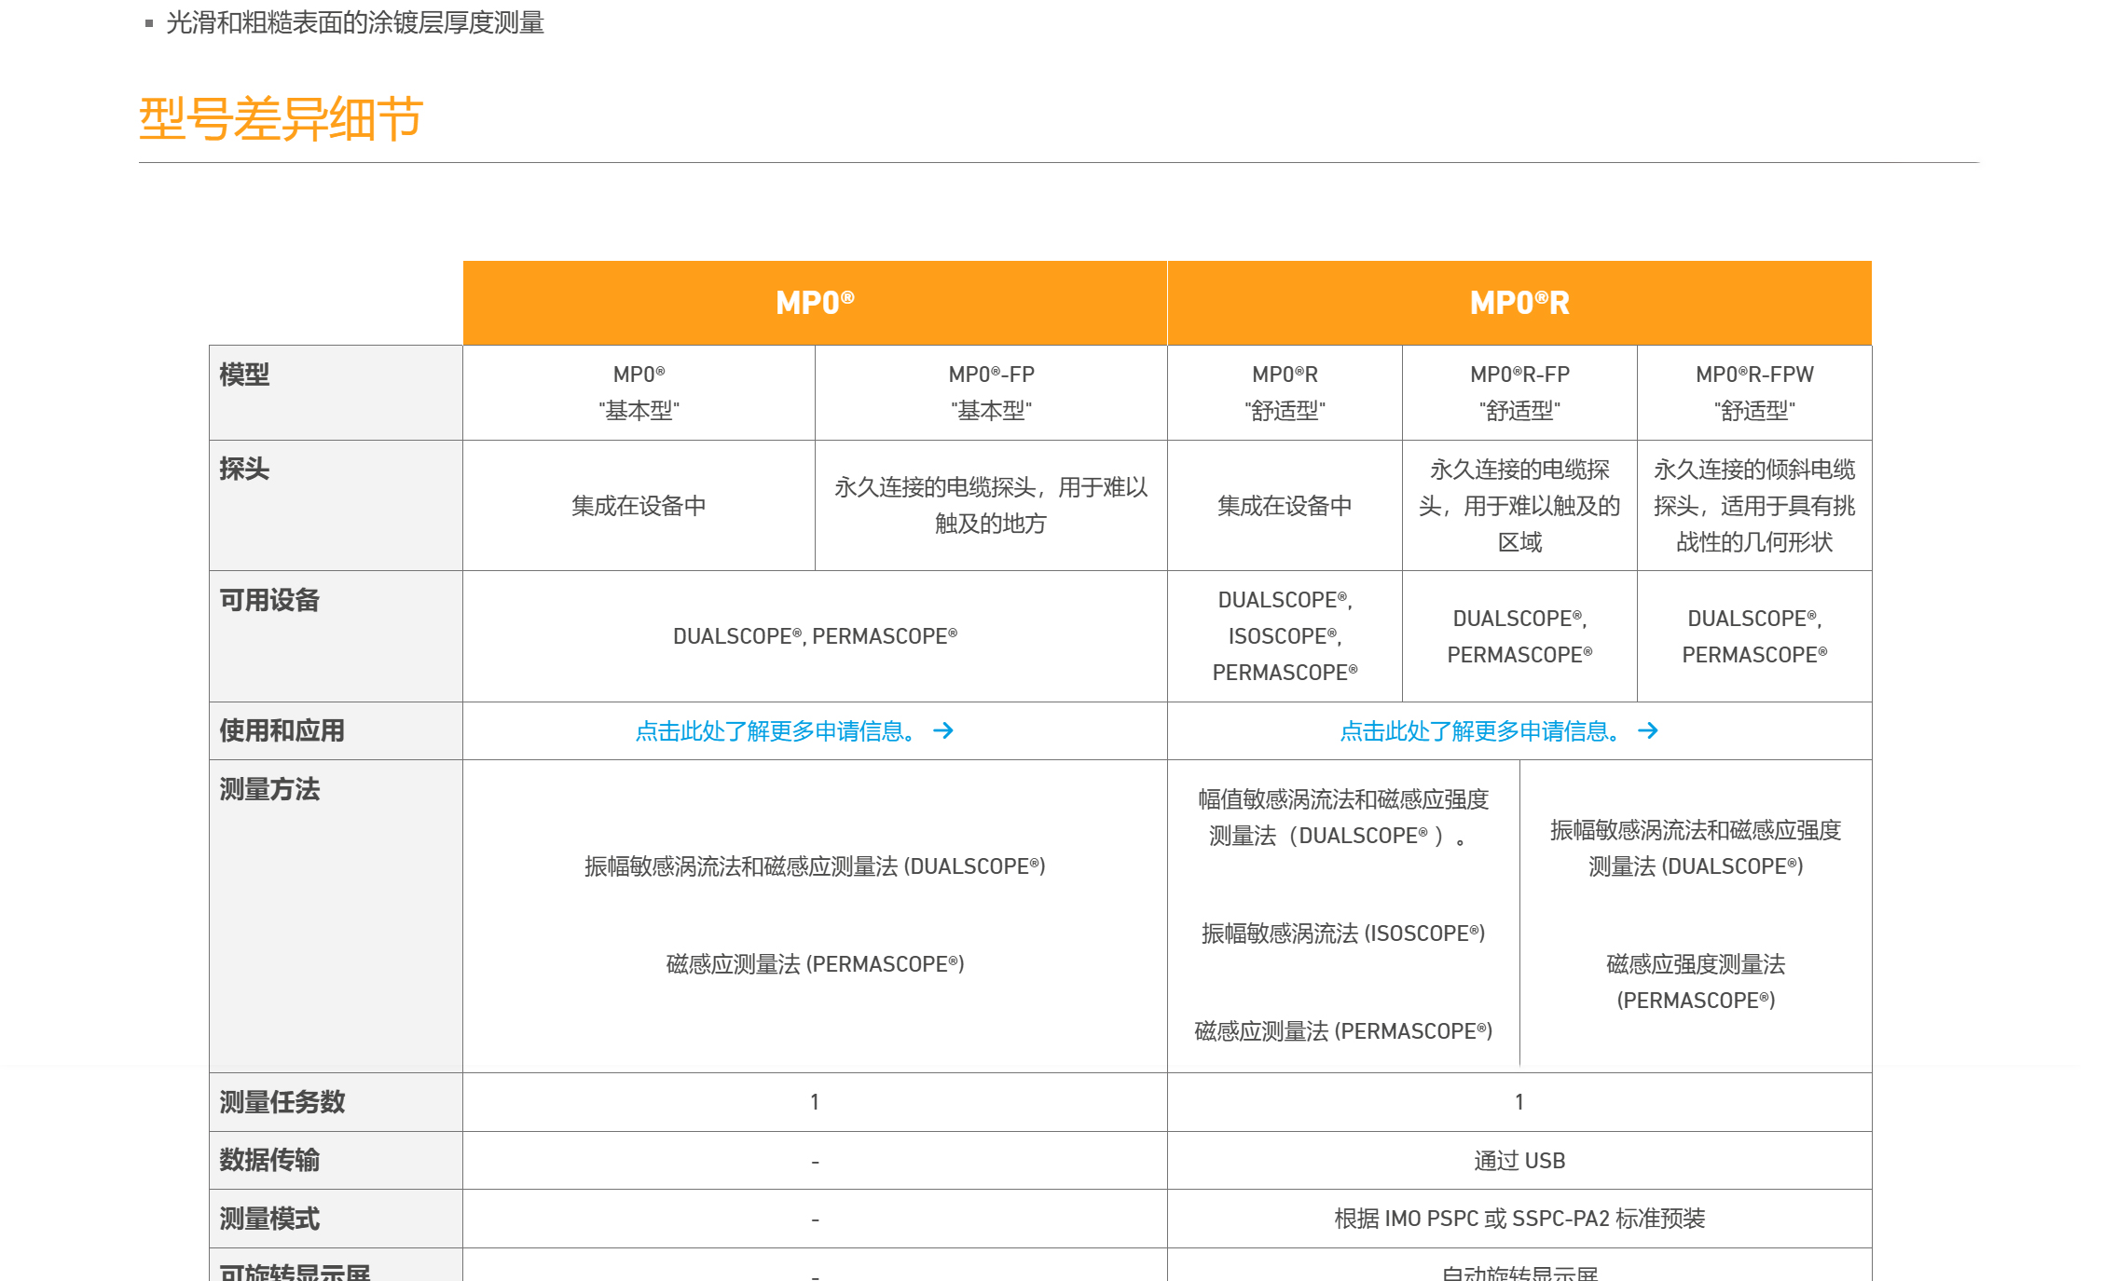Select the 探头 row label

tap(244, 469)
